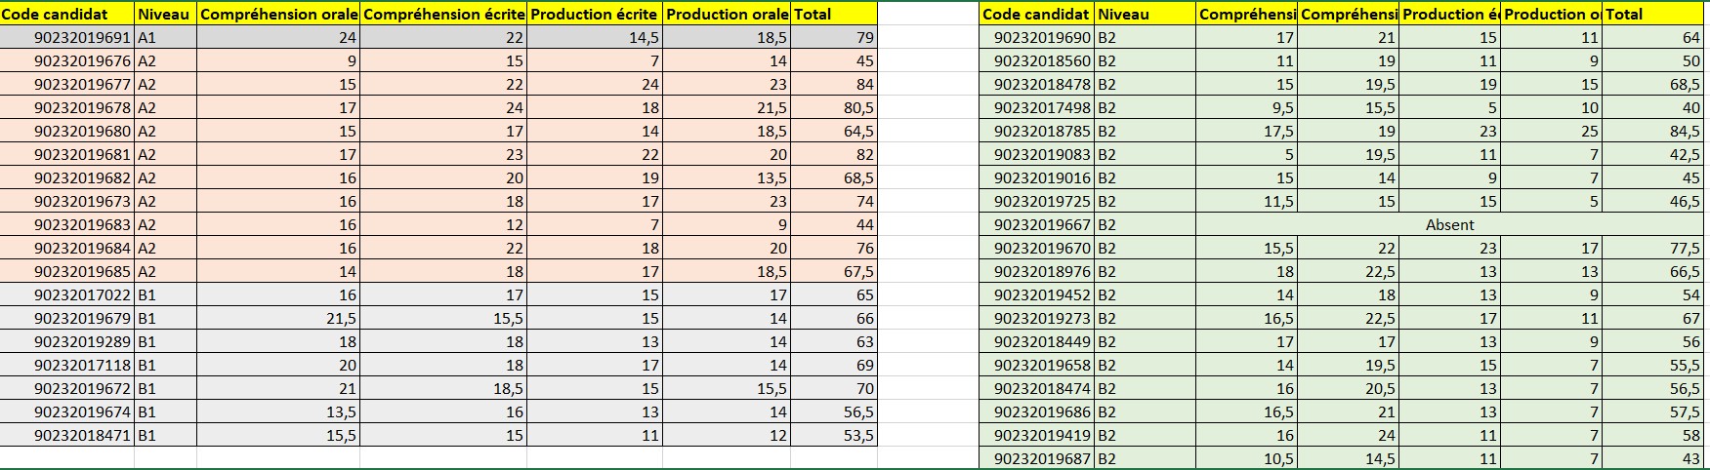Screen dimensions: 1710x470
Task: Click candidate code 90232019687 cell
Action: point(1036,459)
